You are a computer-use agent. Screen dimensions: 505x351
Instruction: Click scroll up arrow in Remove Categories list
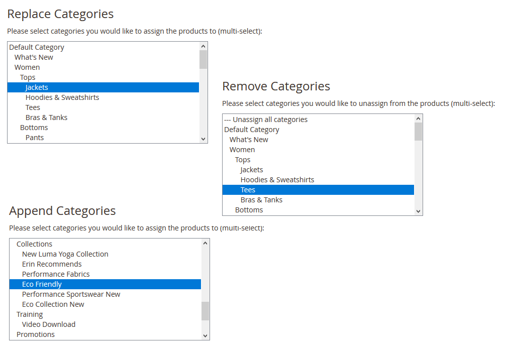coord(418,119)
